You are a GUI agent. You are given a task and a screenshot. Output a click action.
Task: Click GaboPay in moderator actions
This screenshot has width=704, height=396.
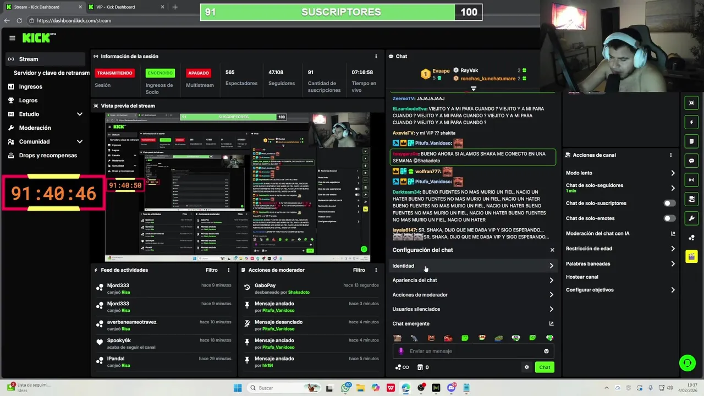(265, 285)
